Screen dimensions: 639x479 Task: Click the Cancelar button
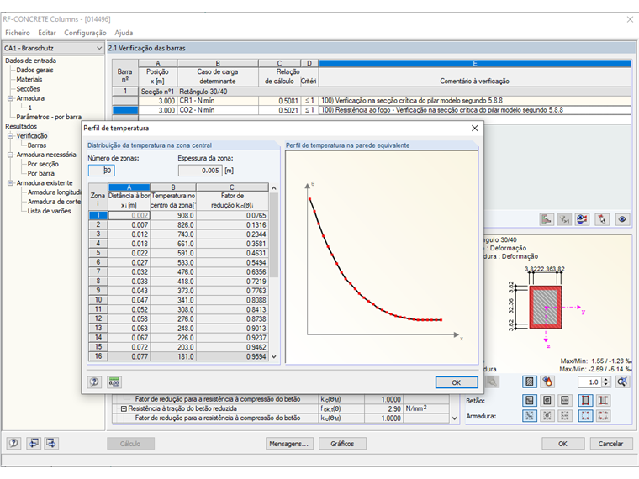click(x=610, y=443)
